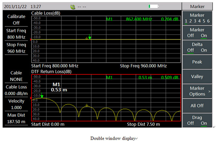Edit the Start Freq 800 MHz field

pos(16,34)
